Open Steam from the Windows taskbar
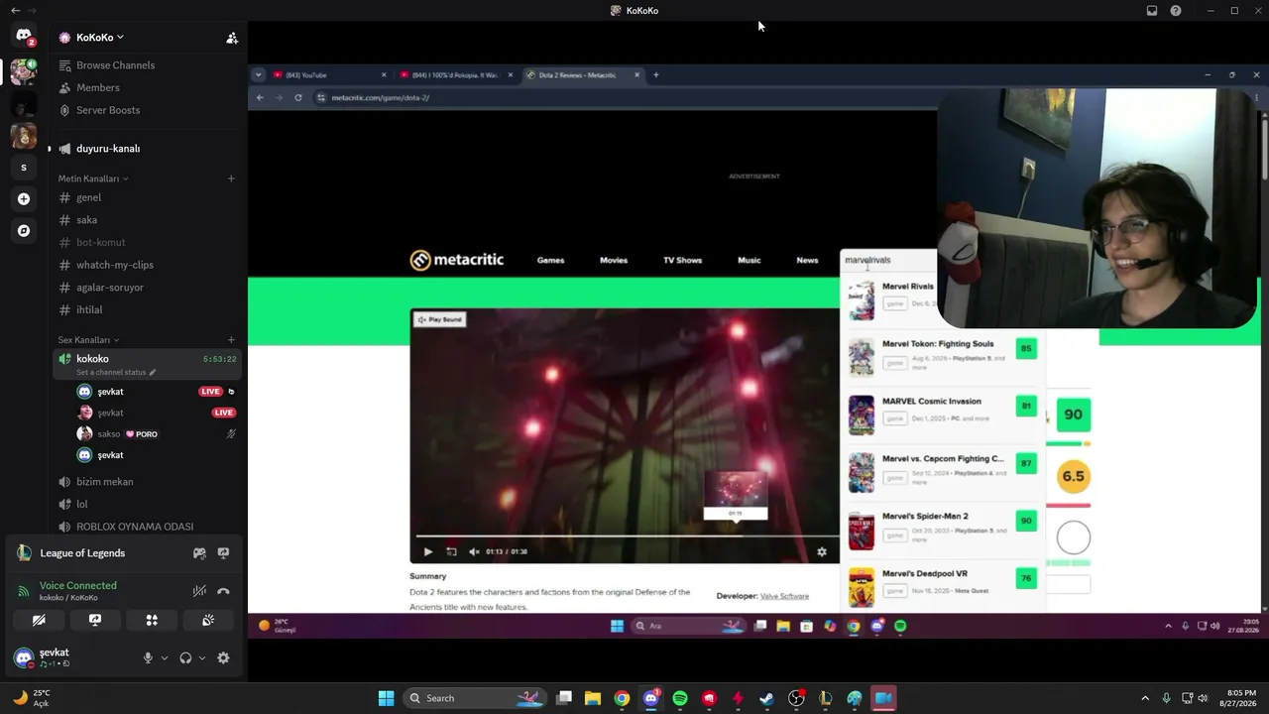Screen dimensions: 1269x714 pos(766,698)
